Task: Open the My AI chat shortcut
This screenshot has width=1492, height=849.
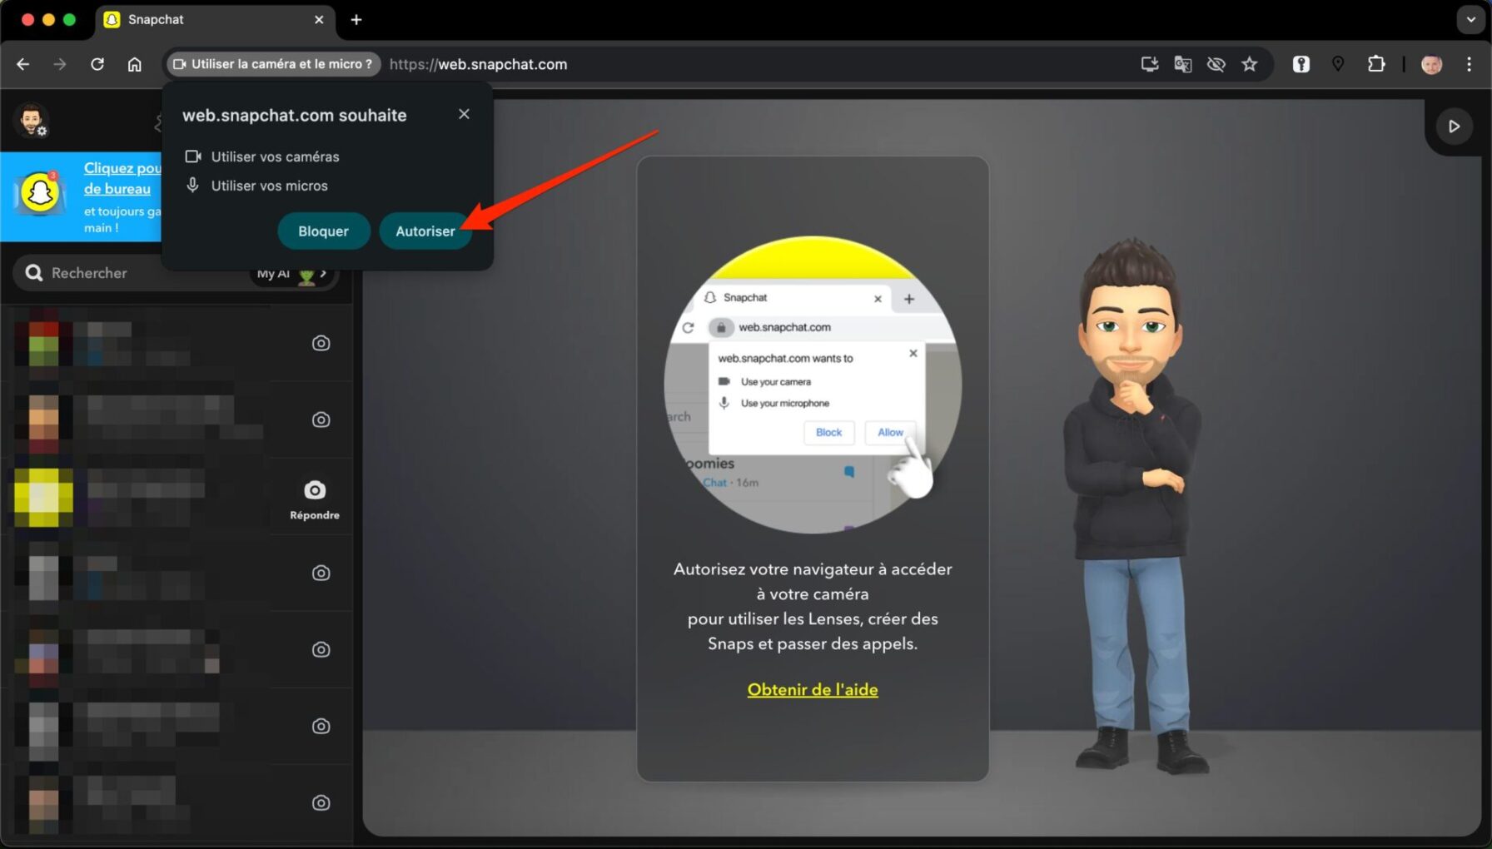Action: pyautogui.click(x=291, y=273)
